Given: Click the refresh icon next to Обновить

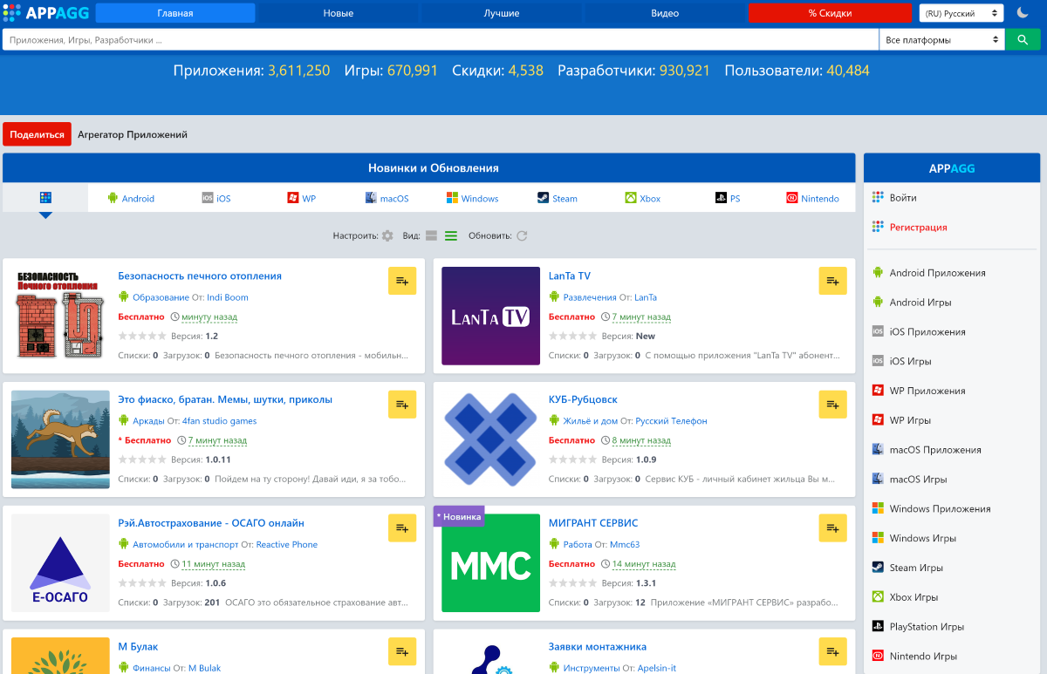Looking at the screenshot, I should coord(522,235).
